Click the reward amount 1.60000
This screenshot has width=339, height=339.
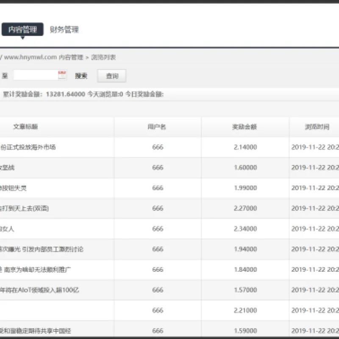[x=245, y=167]
